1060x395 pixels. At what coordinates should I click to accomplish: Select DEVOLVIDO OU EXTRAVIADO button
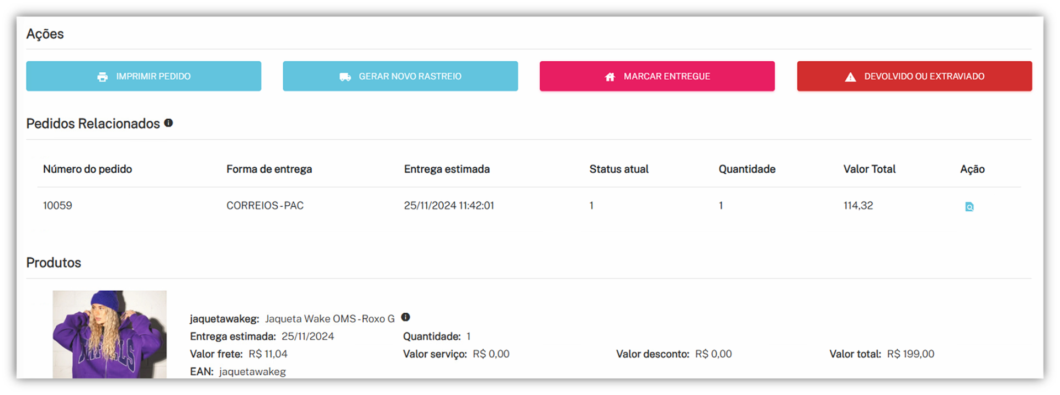point(914,76)
